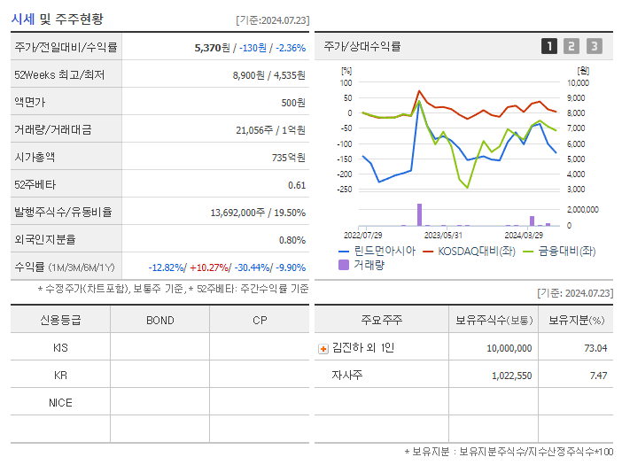
Task: Click the 주가/상대수익률 chart title
Action: [362, 46]
